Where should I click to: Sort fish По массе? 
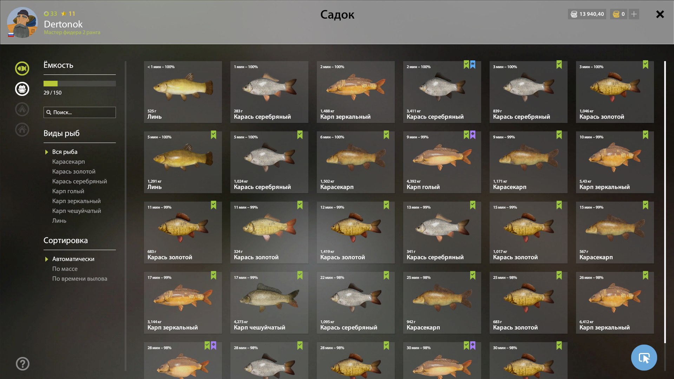65,269
